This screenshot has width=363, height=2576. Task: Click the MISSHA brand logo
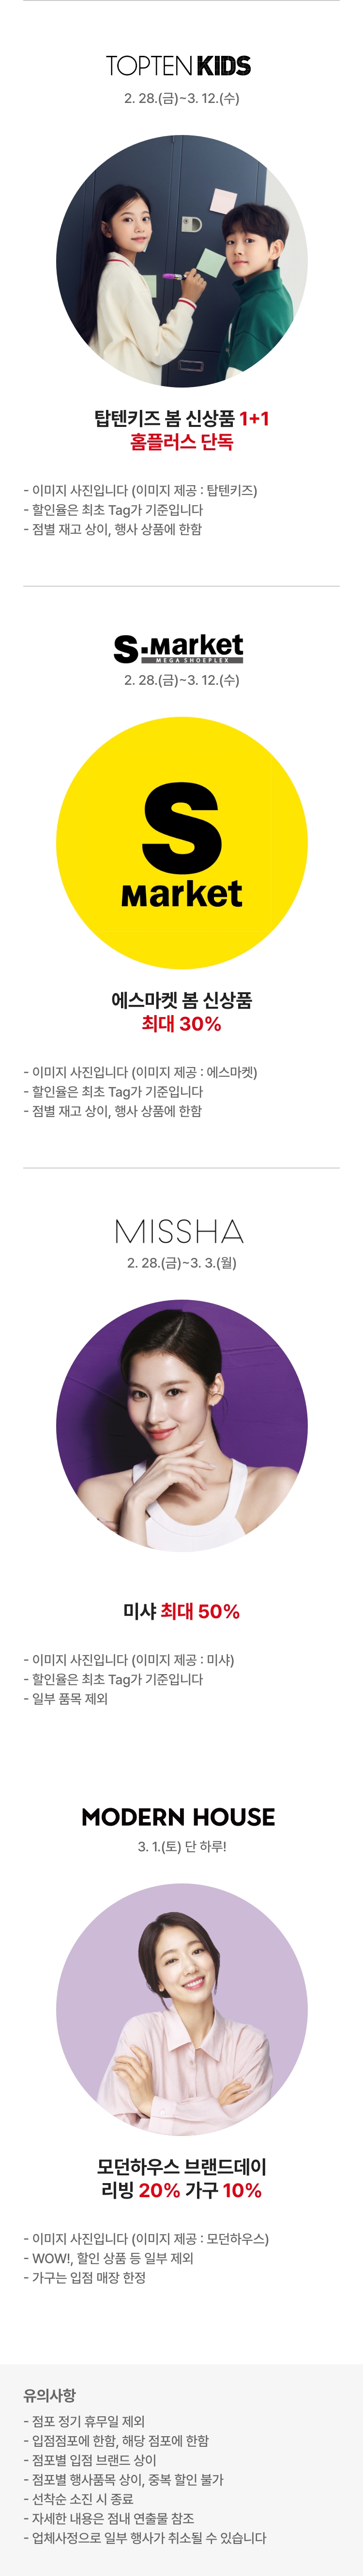tap(180, 1231)
